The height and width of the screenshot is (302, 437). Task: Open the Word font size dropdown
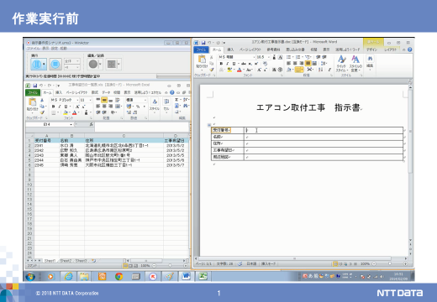coord(269,57)
